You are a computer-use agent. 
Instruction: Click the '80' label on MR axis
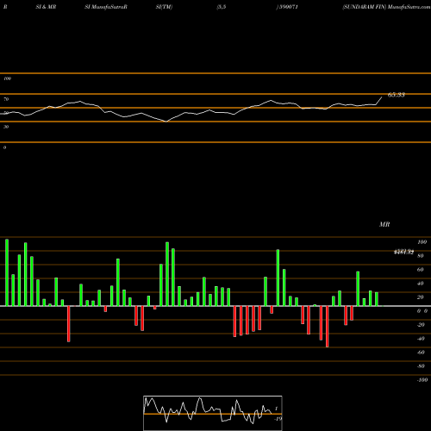click(421, 256)
